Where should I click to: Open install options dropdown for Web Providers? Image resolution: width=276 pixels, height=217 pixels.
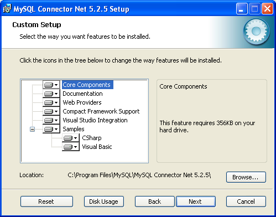pos(51,102)
